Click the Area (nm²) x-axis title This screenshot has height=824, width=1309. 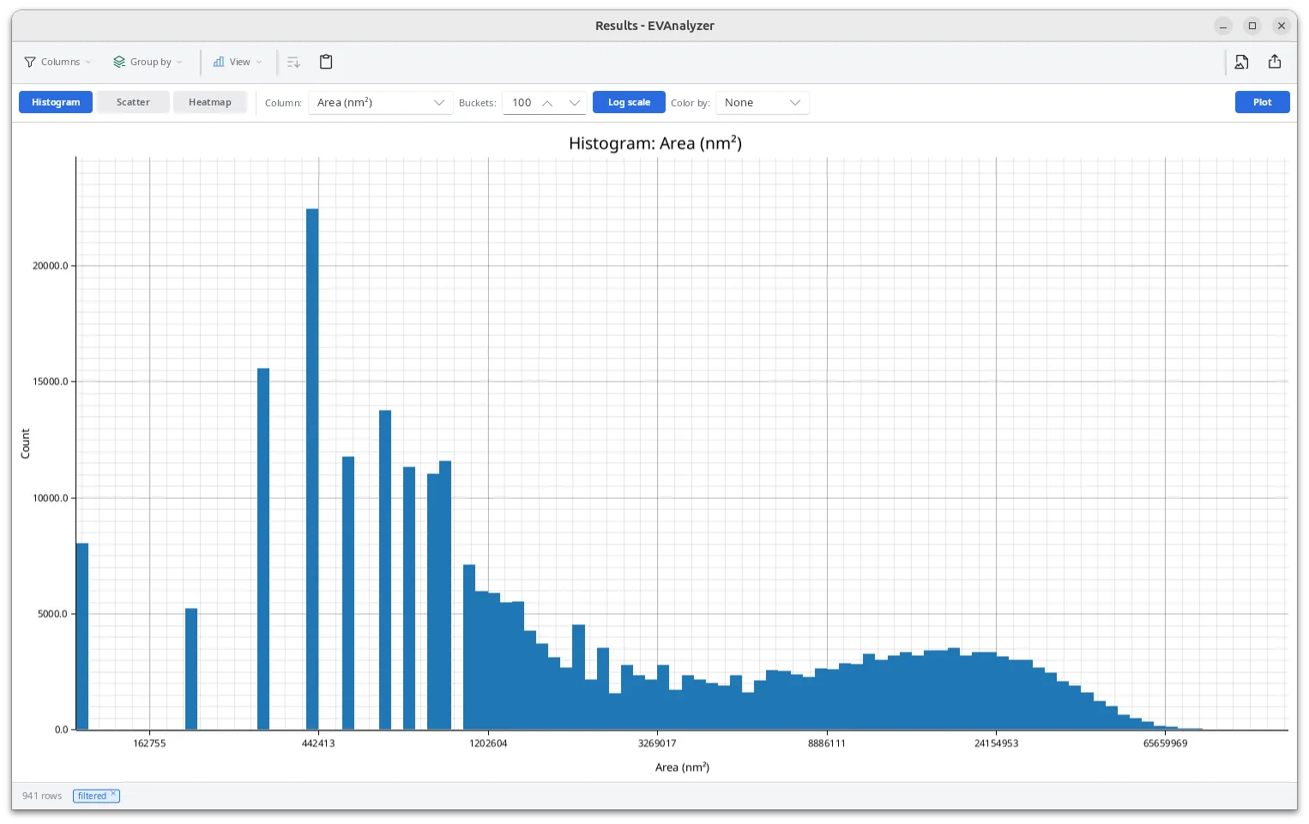tap(682, 767)
